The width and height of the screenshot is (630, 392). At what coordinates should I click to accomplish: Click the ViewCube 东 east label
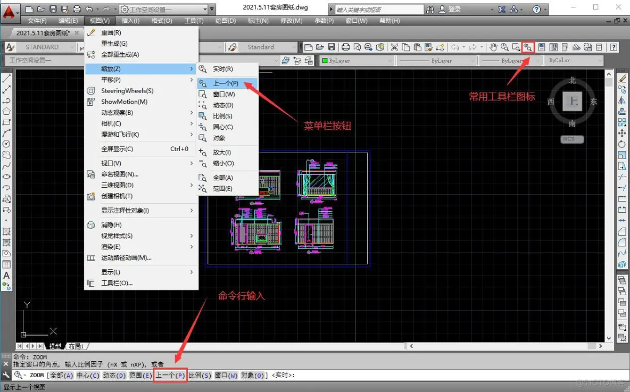pyautogui.click(x=593, y=102)
